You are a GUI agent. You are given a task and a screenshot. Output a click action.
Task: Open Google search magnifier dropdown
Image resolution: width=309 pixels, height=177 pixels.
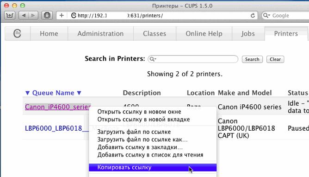(x=266, y=15)
